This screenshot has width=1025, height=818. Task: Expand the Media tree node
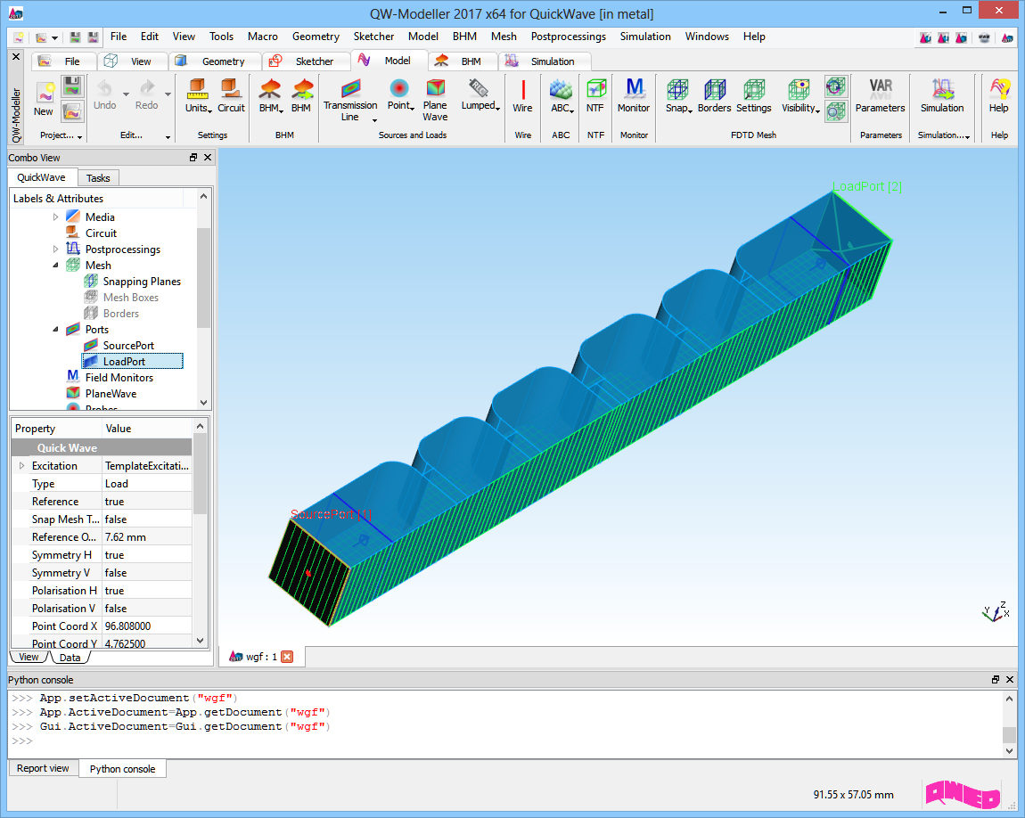click(55, 217)
